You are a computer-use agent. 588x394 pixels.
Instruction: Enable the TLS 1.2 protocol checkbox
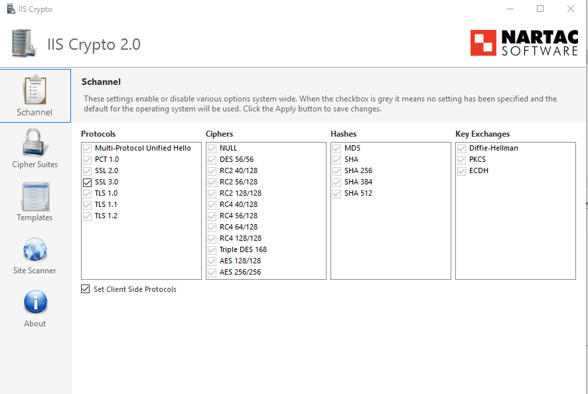pyautogui.click(x=87, y=216)
